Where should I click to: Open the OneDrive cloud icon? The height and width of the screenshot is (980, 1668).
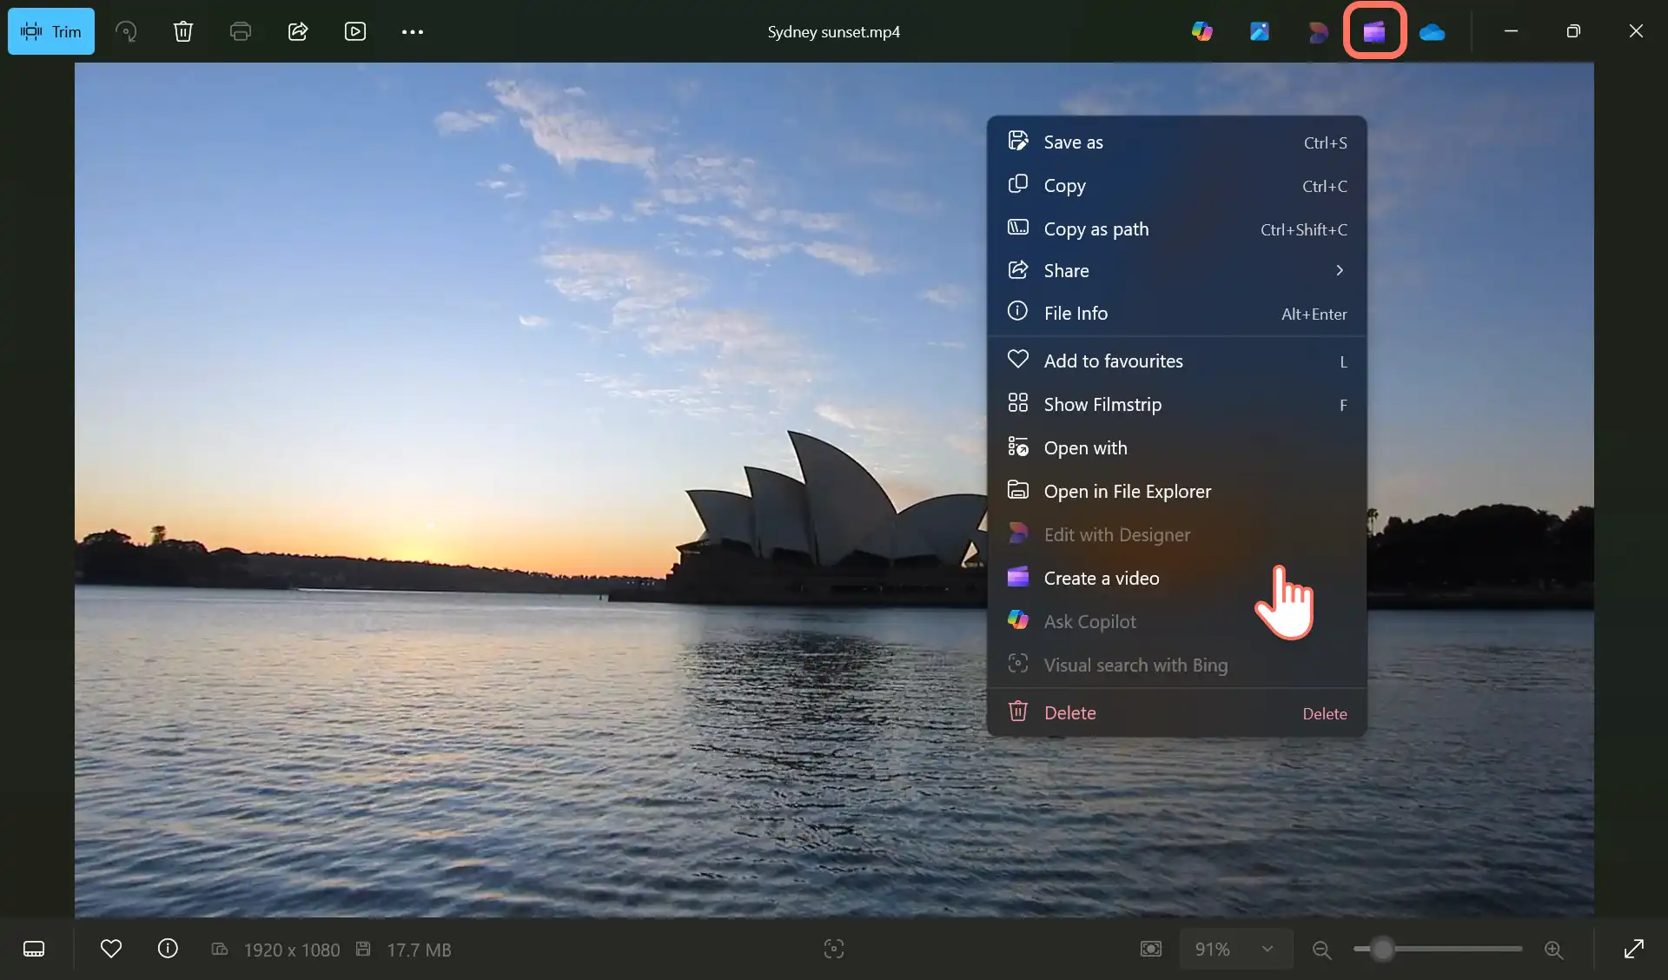coord(1432,32)
